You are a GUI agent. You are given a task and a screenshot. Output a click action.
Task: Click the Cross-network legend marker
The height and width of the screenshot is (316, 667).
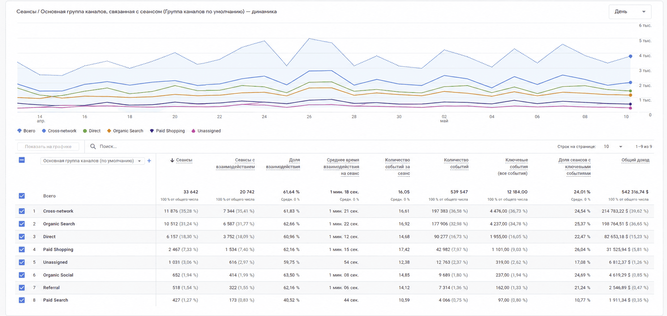44,131
